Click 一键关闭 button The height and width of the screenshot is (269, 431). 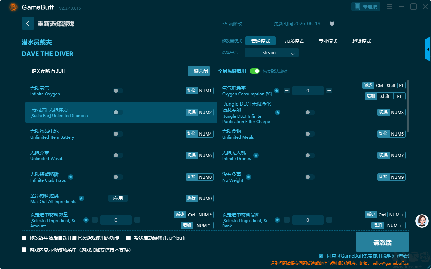pyautogui.click(x=199, y=71)
